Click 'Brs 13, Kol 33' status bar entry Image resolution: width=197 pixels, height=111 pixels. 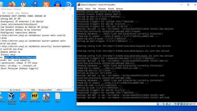tap(15, 90)
